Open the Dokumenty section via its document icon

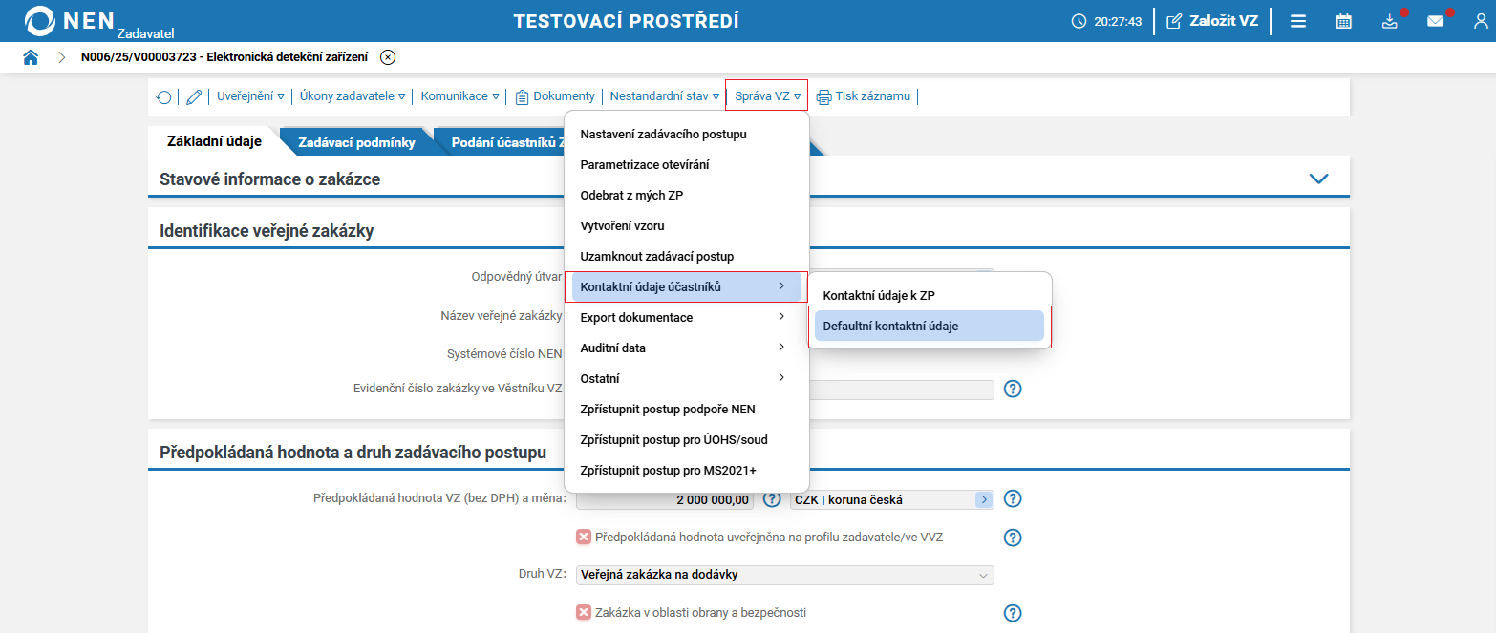pos(522,95)
